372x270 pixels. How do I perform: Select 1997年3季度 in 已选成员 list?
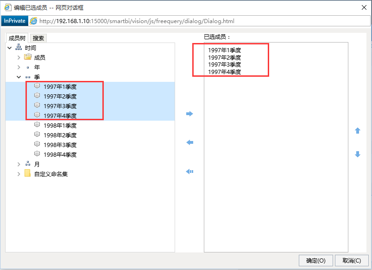224,65
